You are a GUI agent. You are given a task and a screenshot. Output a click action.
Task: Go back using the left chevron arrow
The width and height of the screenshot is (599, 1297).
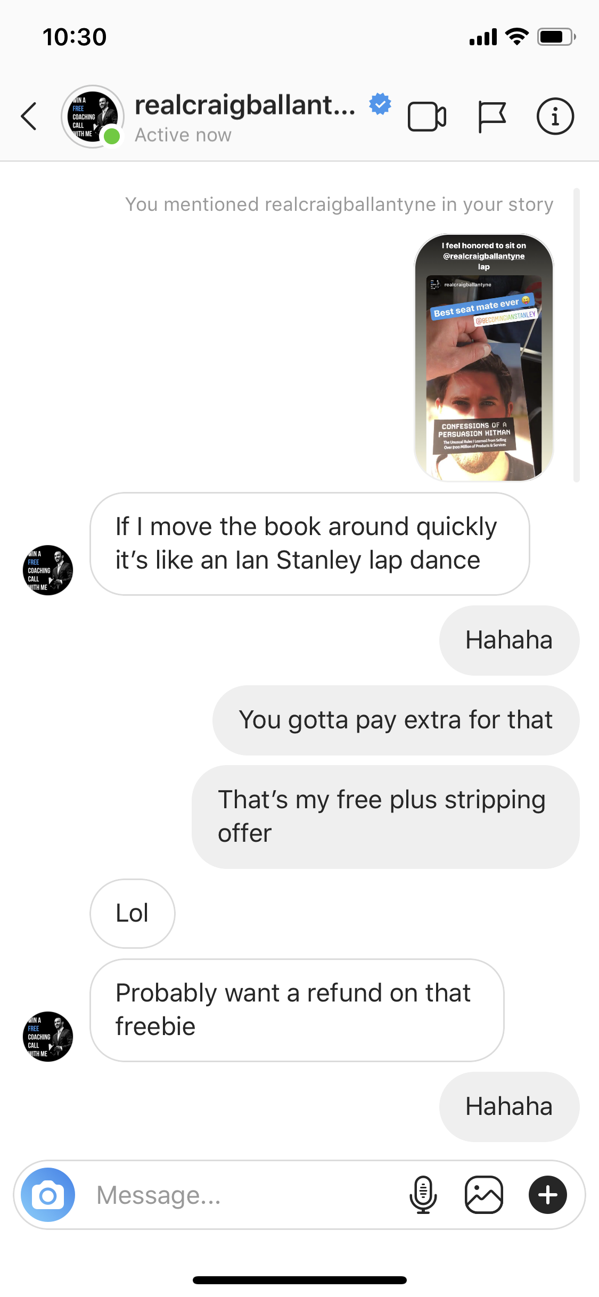pyautogui.click(x=29, y=116)
